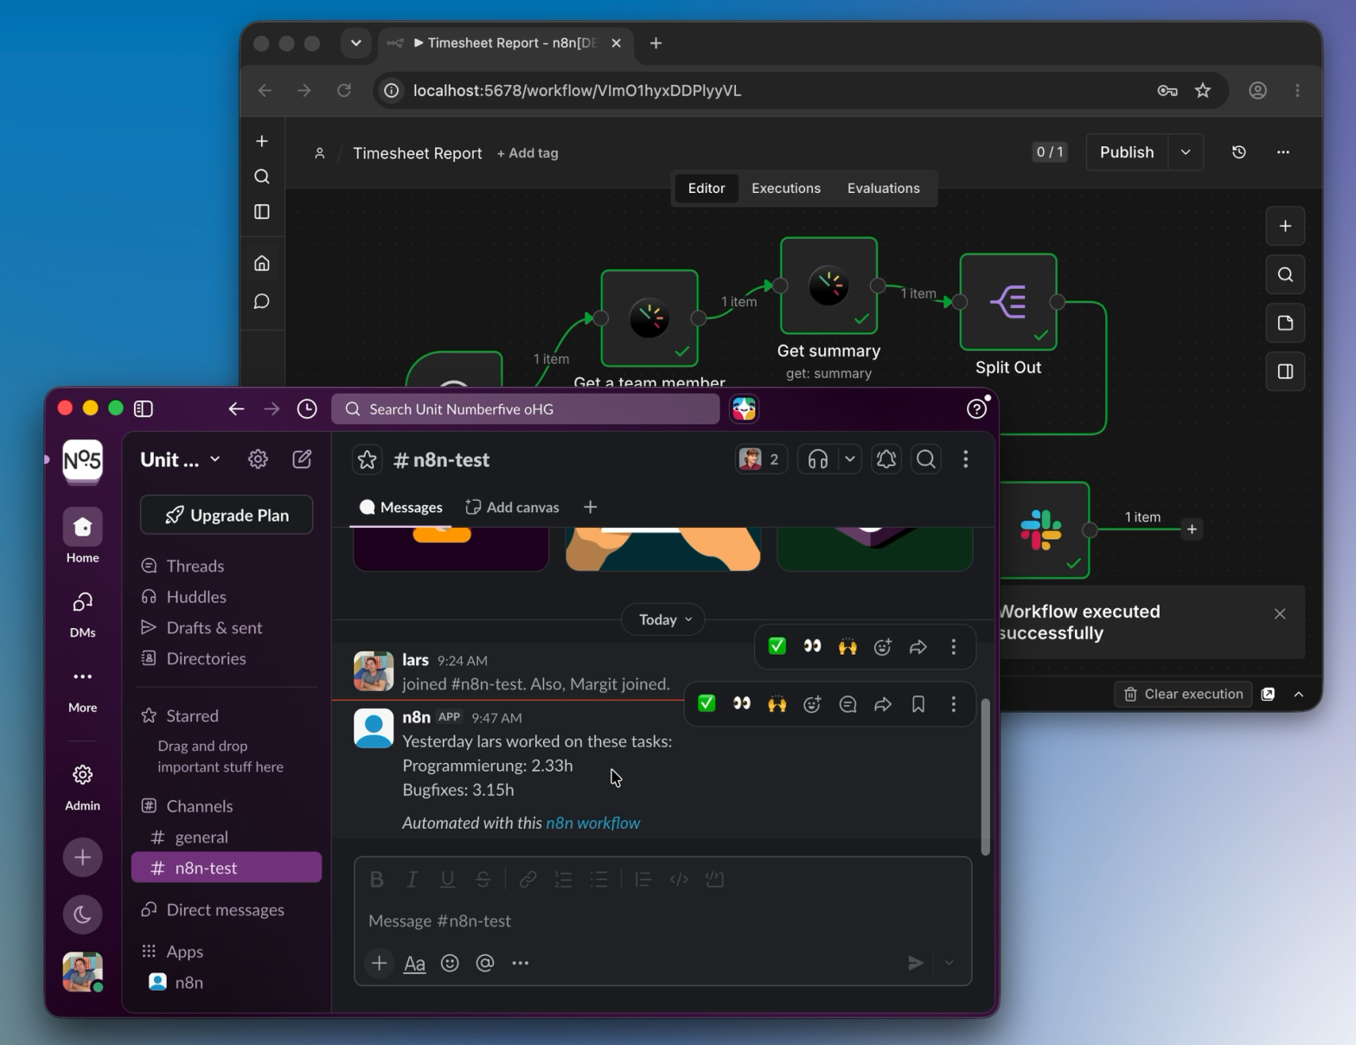Open the Today date dropdown
The image size is (1356, 1045).
point(664,619)
